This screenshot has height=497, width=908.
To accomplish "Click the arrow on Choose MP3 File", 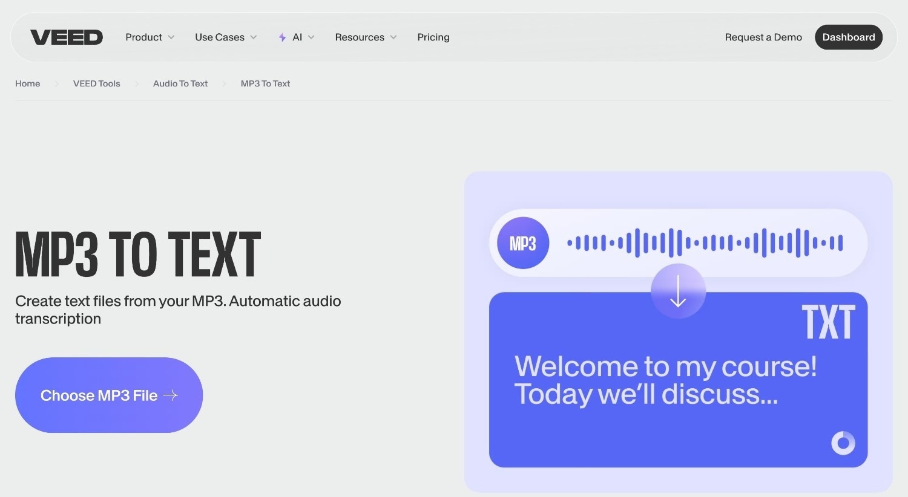I will [171, 395].
